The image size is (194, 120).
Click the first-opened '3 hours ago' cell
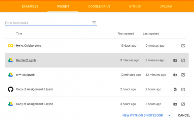tap(128, 104)
